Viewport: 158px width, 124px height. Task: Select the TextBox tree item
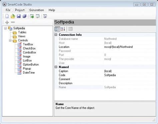(28, 44)
